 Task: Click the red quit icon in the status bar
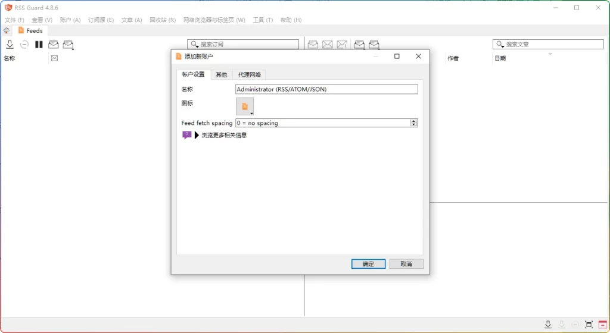(x=602, y=325)
